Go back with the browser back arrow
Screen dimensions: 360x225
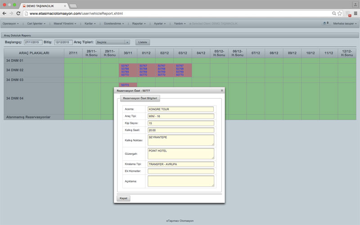coord(4,13)
